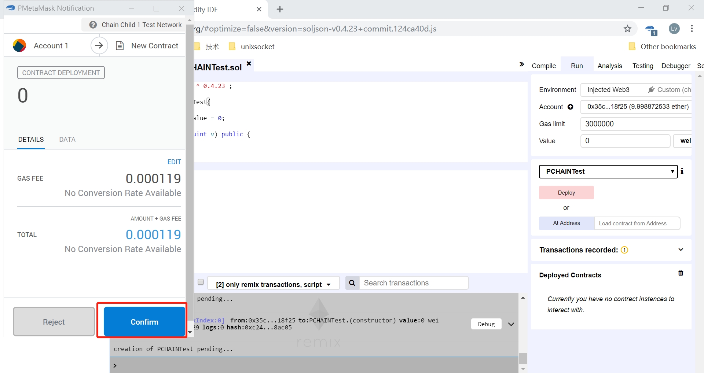Open the Compile tab

pyautogui.click(x=543, y=66)
